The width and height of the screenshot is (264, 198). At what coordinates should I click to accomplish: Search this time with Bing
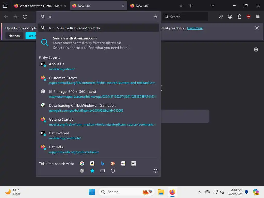click(103, 163)
